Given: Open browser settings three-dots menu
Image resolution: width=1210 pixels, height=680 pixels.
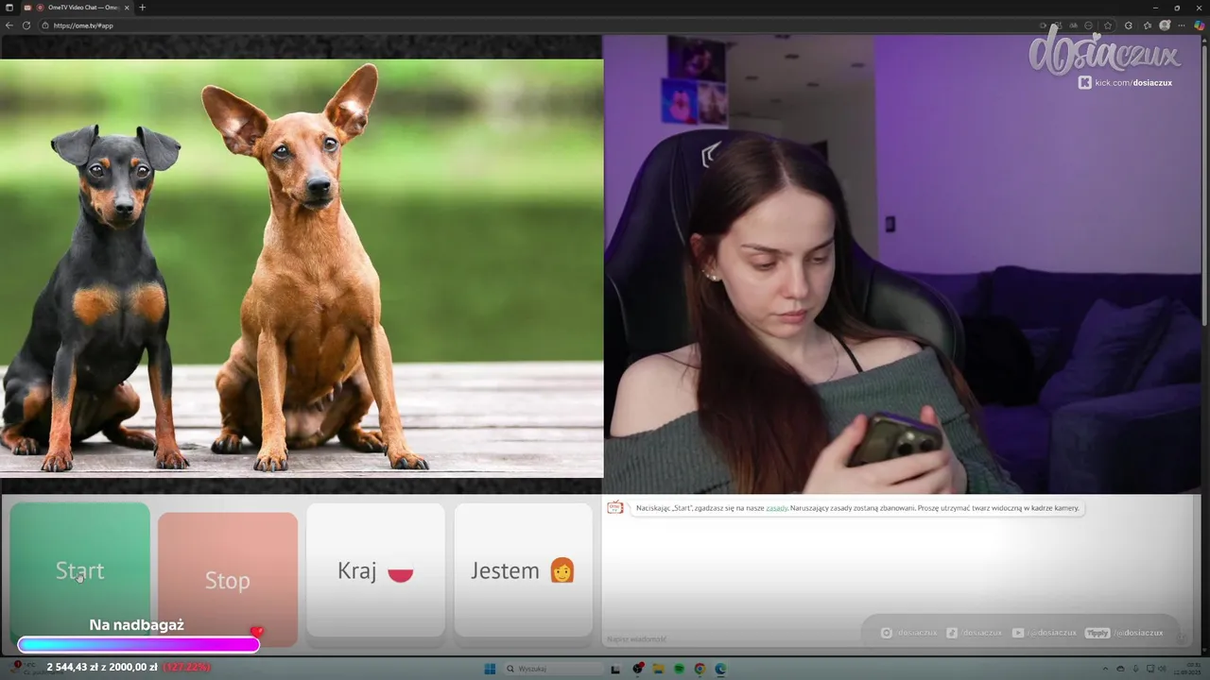Looking at the screenshot, I should point(1183,25).
